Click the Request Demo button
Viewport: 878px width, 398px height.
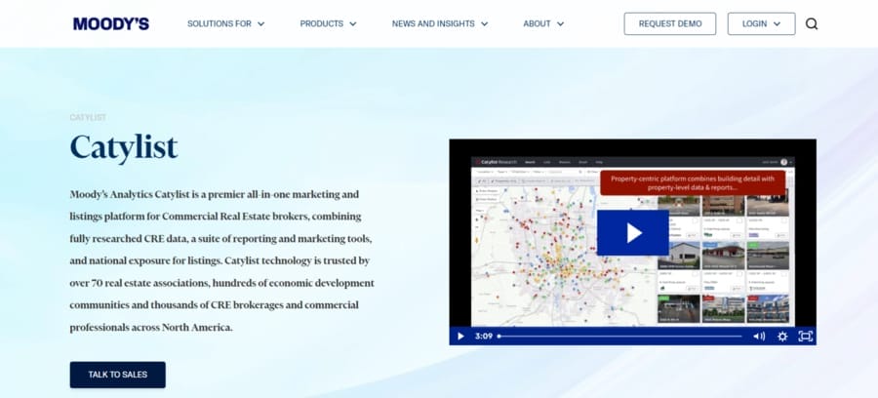[670, 23]
